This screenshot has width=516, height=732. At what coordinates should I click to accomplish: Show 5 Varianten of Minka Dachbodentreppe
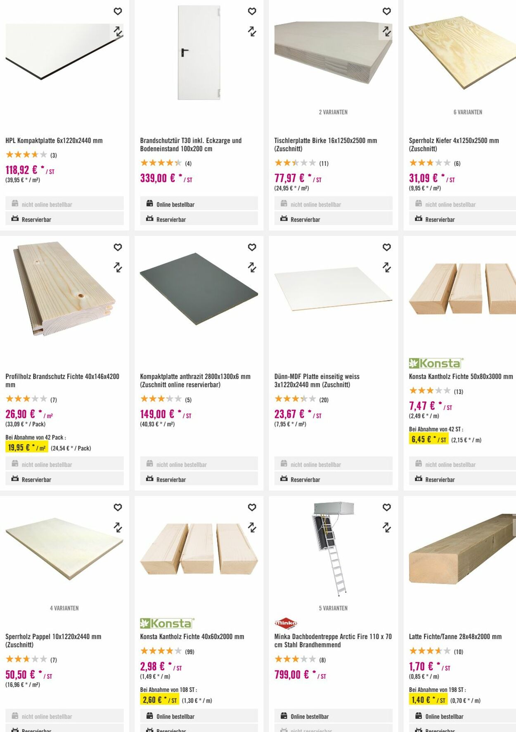pyautogui.click(x=333, y=608)
